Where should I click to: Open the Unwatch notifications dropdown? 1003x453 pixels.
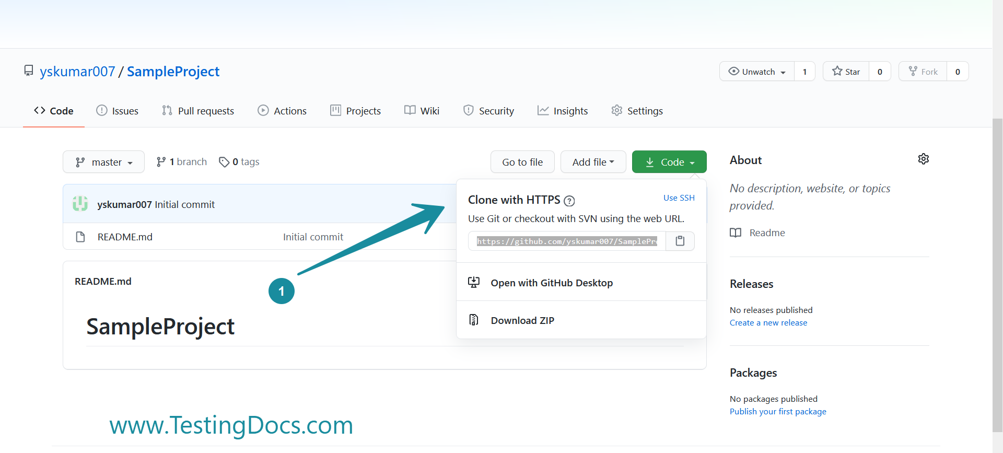coord(757,72)
